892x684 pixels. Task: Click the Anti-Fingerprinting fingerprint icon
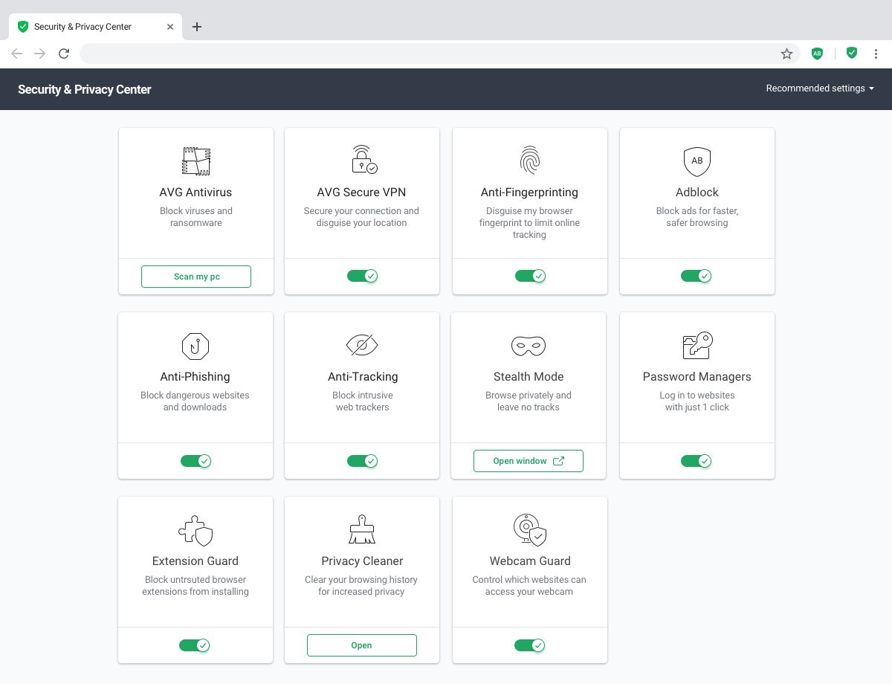tap(529, 161)
